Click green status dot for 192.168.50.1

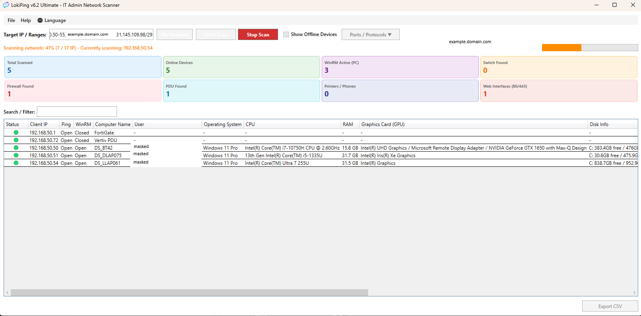click(x=16, y=132)
